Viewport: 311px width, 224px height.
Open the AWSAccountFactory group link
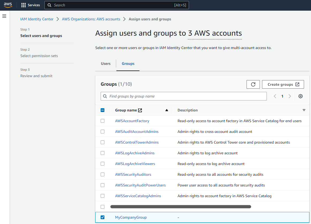pyautogui.click(x=132, y=121)
